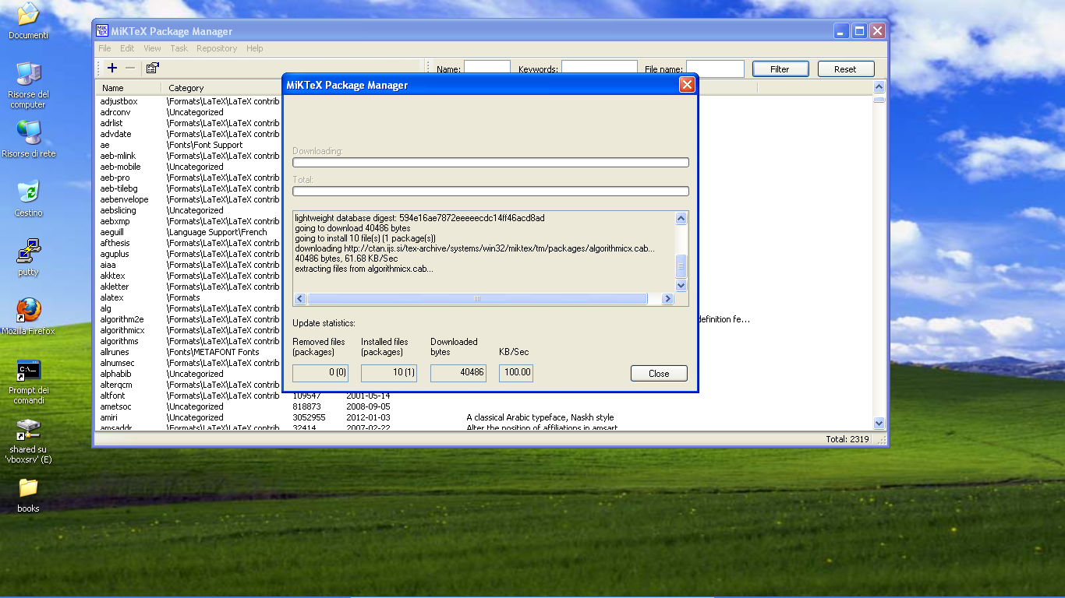This screenshot has height=598, width=1065.
Task: Sort packages by the Category column header
Action: (x=221, y=88)
